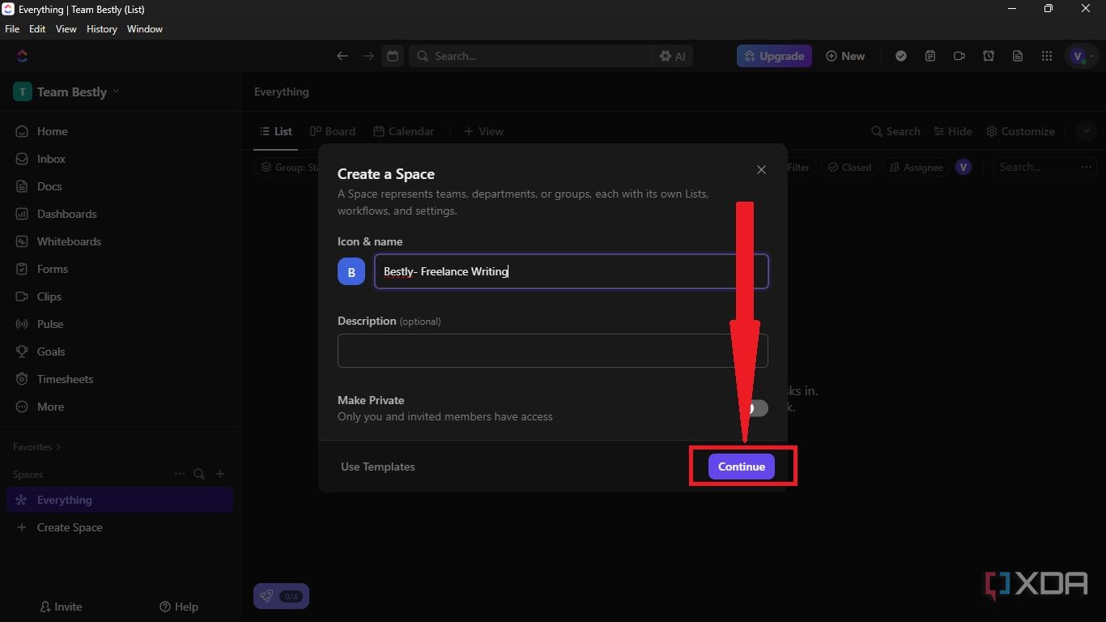Open Customize in view toolbar
Image resolution: width=1106 pixels, height=622 pixels.
point(1020,131)
